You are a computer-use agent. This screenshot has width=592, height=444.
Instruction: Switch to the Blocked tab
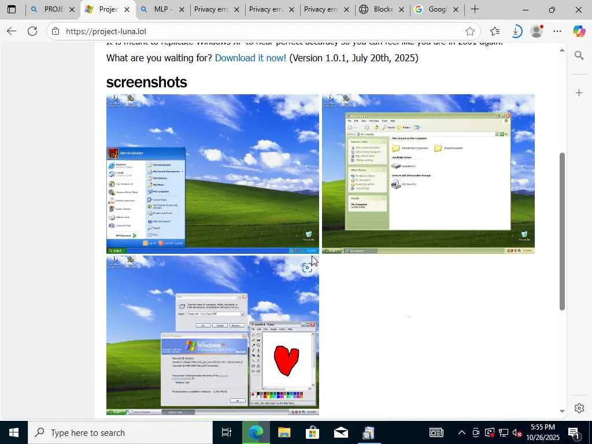point(382,9)
